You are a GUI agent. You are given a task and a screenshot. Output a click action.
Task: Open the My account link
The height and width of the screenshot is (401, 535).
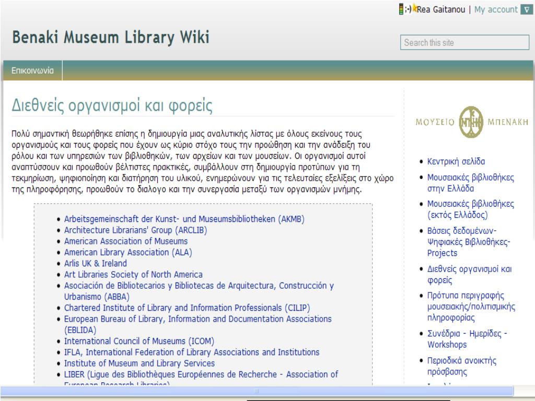496,9
